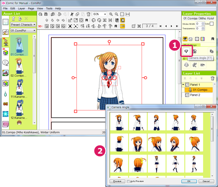218x187 pixels.
Task: Open the Layer menu
Action: (x=21, y=9)
